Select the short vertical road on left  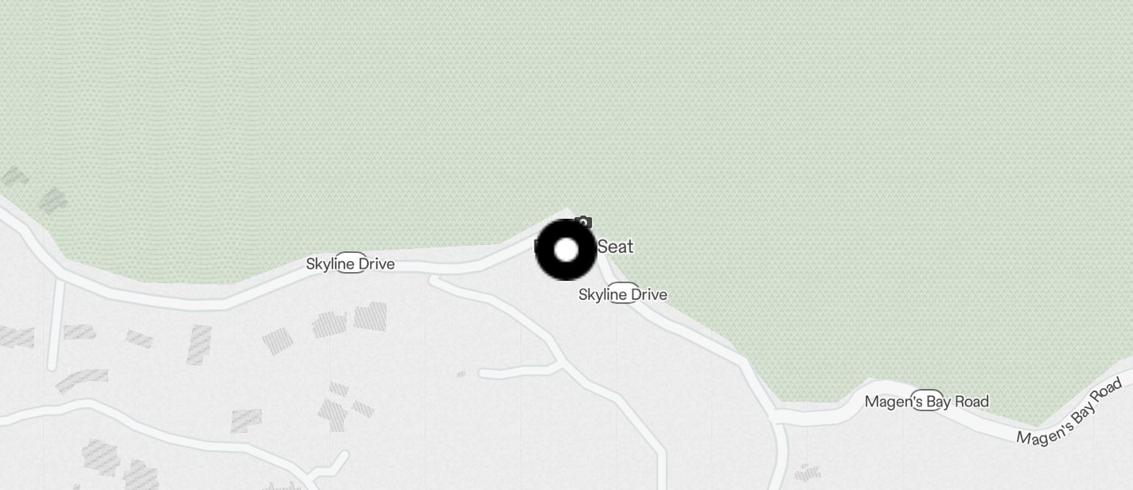[x=56, y=324]
